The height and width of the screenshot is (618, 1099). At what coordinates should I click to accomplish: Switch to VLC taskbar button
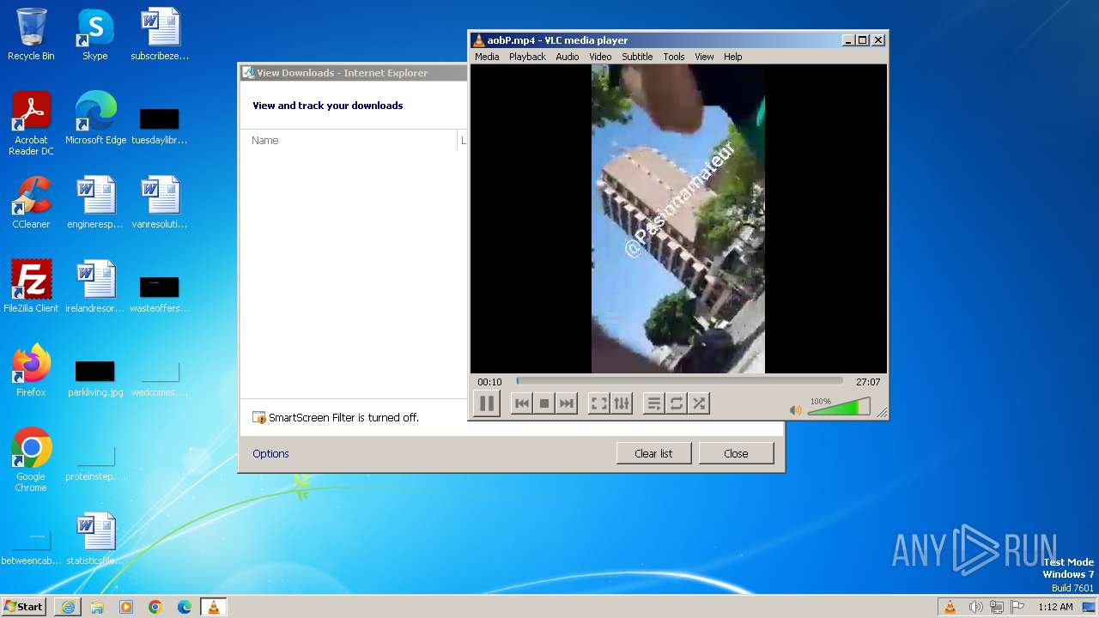(214, 607)
